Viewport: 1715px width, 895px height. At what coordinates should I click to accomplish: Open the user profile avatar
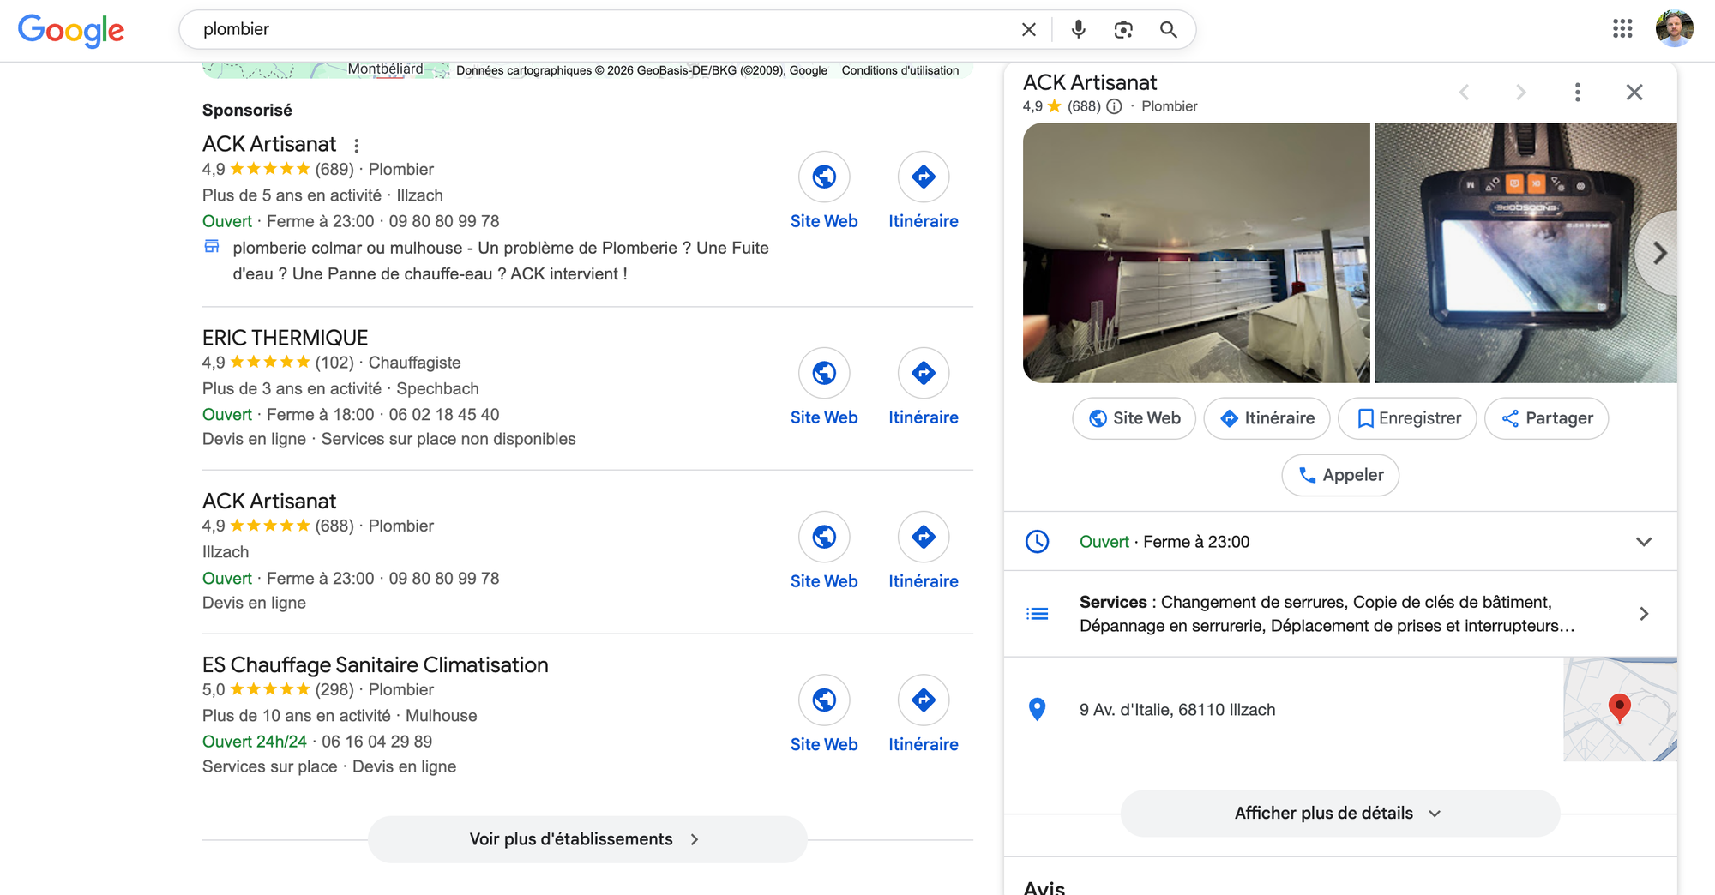(x=1674, y=28)
